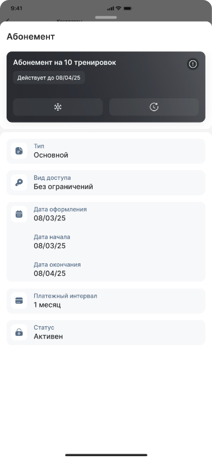This screenshot has height=459, width=212.
Task: Tap the calendar icon beside Дата оформления
Action: pos(19,214)
